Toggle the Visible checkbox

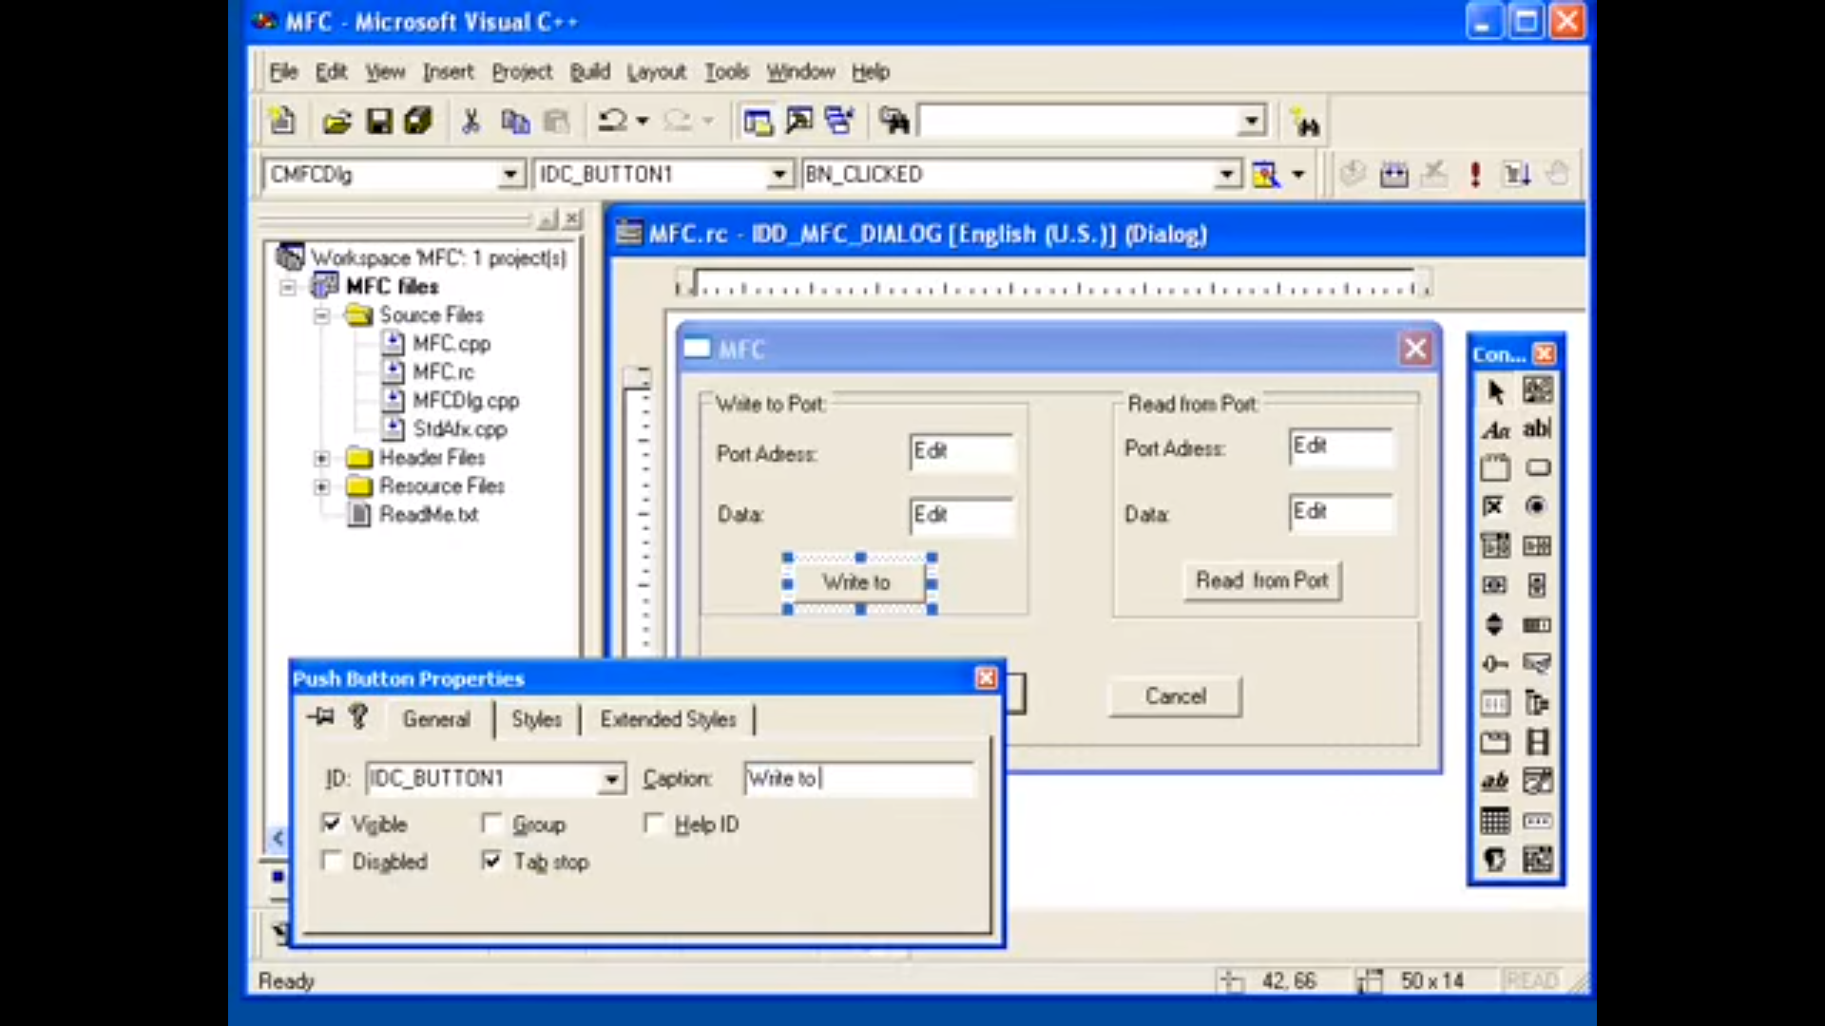point(332,824)
